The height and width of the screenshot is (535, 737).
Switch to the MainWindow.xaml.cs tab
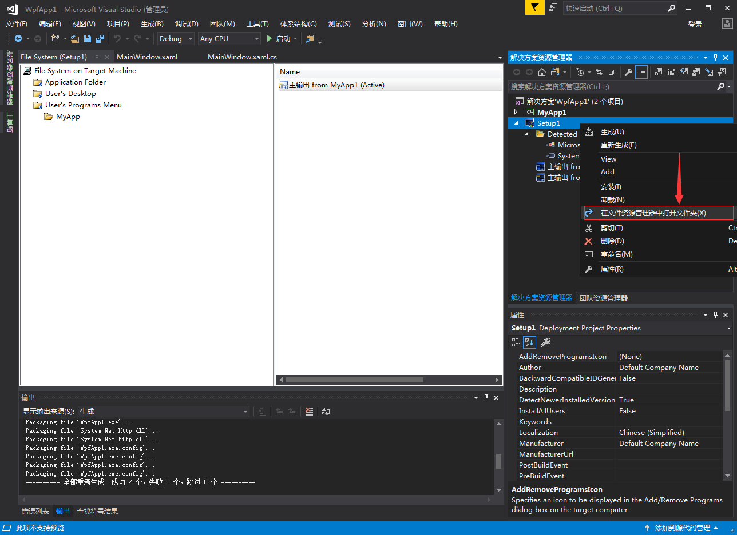tap(242, 57)
